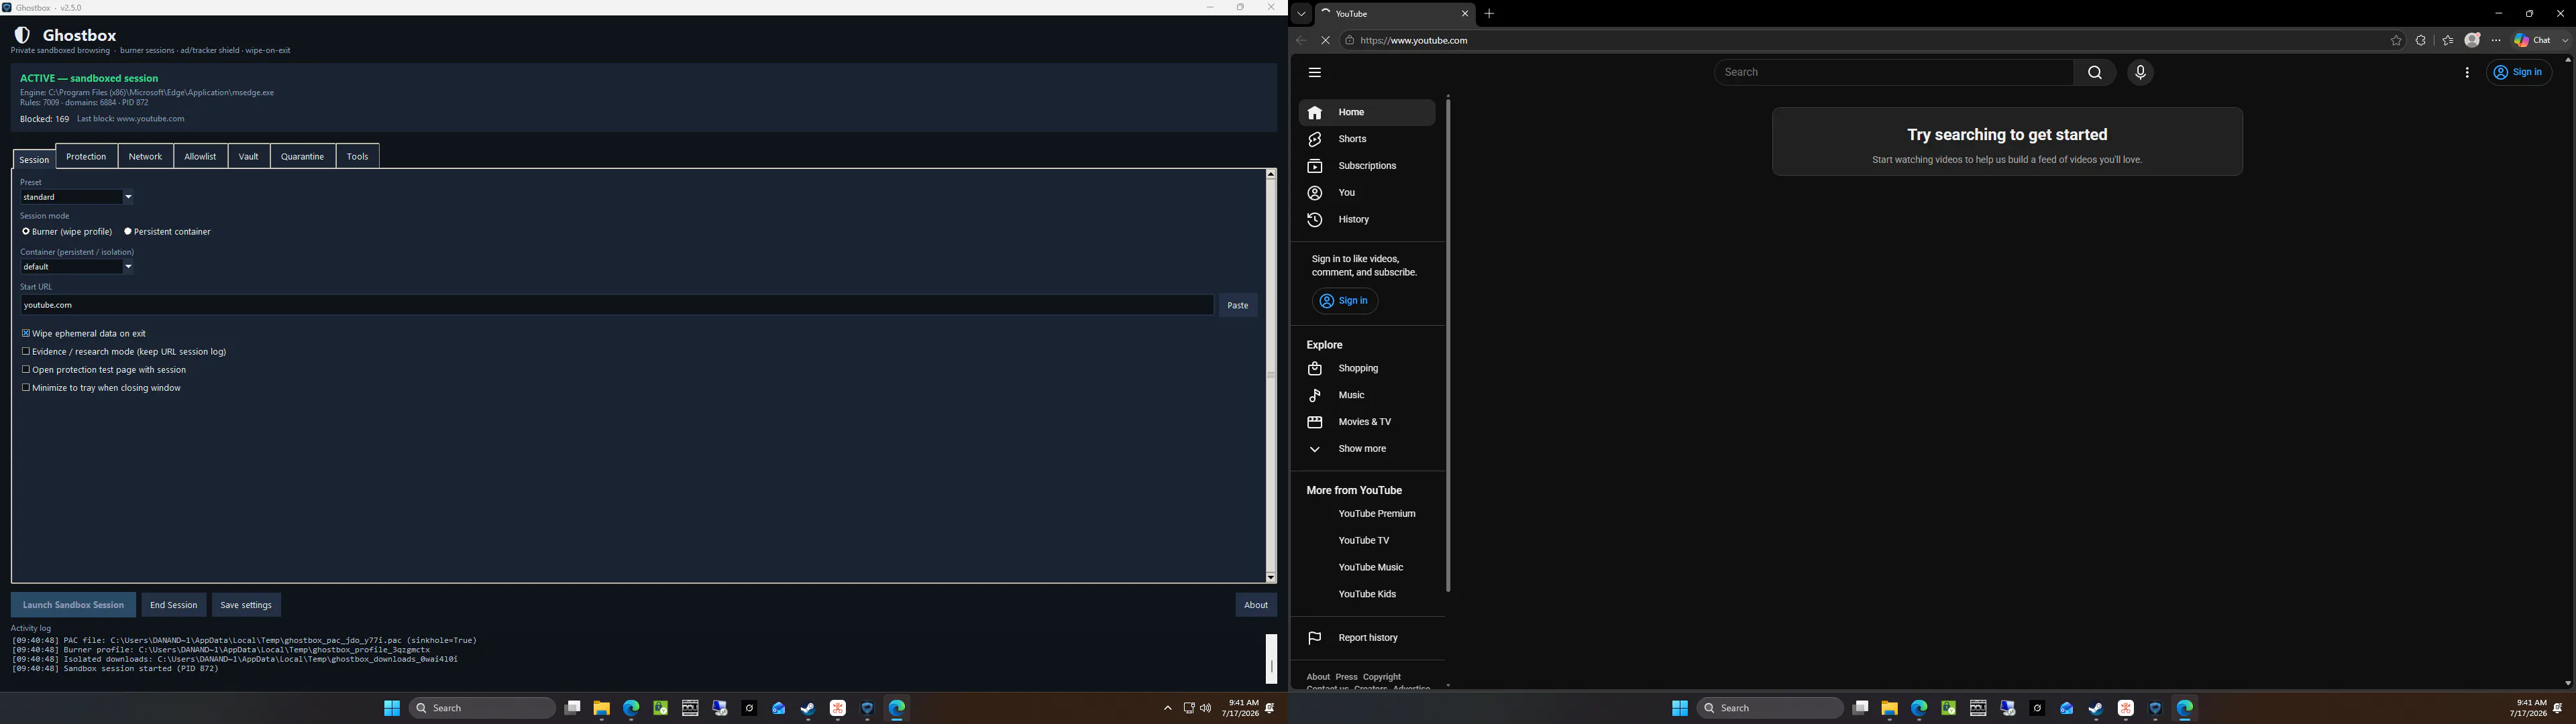Open Edge extensions puzzle icon

click(2421, 41)
